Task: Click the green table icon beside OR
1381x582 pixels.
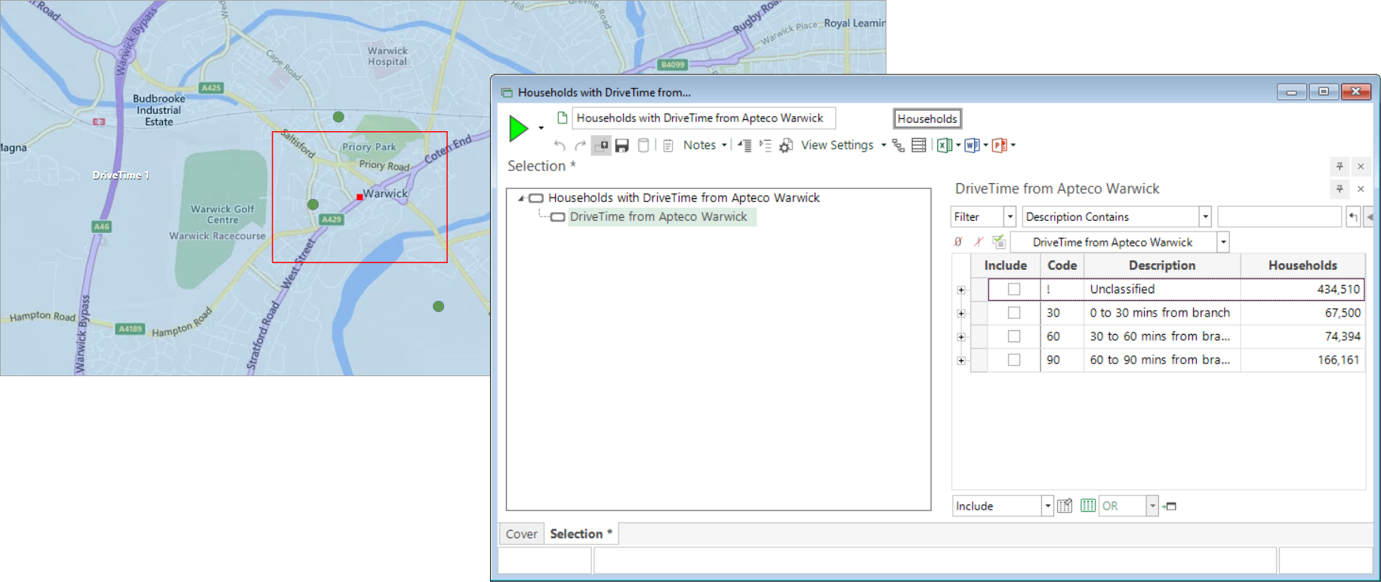Action: click(x=1087, y=506)
